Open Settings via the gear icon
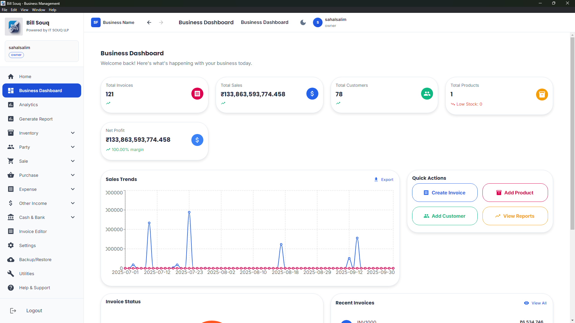 [11, 246]
